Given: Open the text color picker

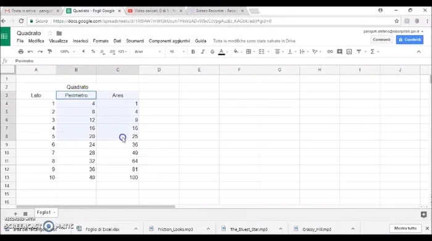Looking at the screenshot, I should (222, 52).
